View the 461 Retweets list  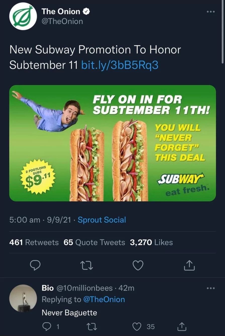point(34,242)
